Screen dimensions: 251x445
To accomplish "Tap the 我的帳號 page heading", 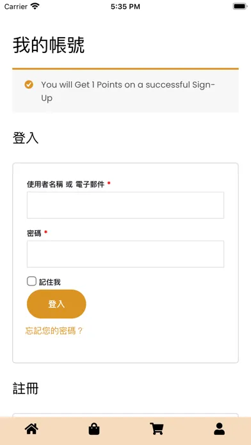I will point(49,45).
